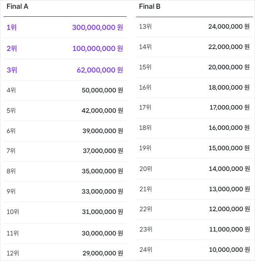Screen dimensions: 255x261
Task: Click the 10,000,000 원 amount
Action: click(229, 250)
